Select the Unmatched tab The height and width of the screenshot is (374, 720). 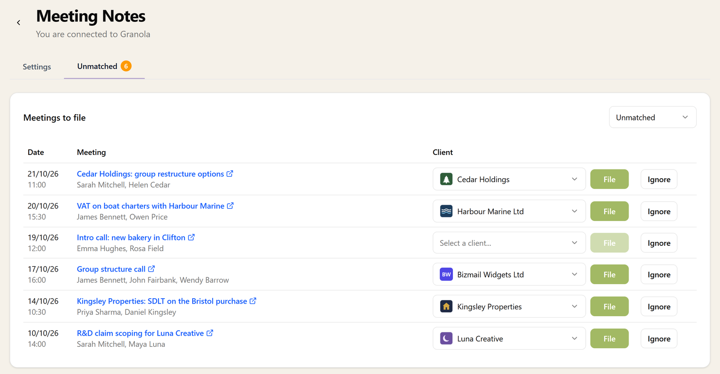(104, 67)
